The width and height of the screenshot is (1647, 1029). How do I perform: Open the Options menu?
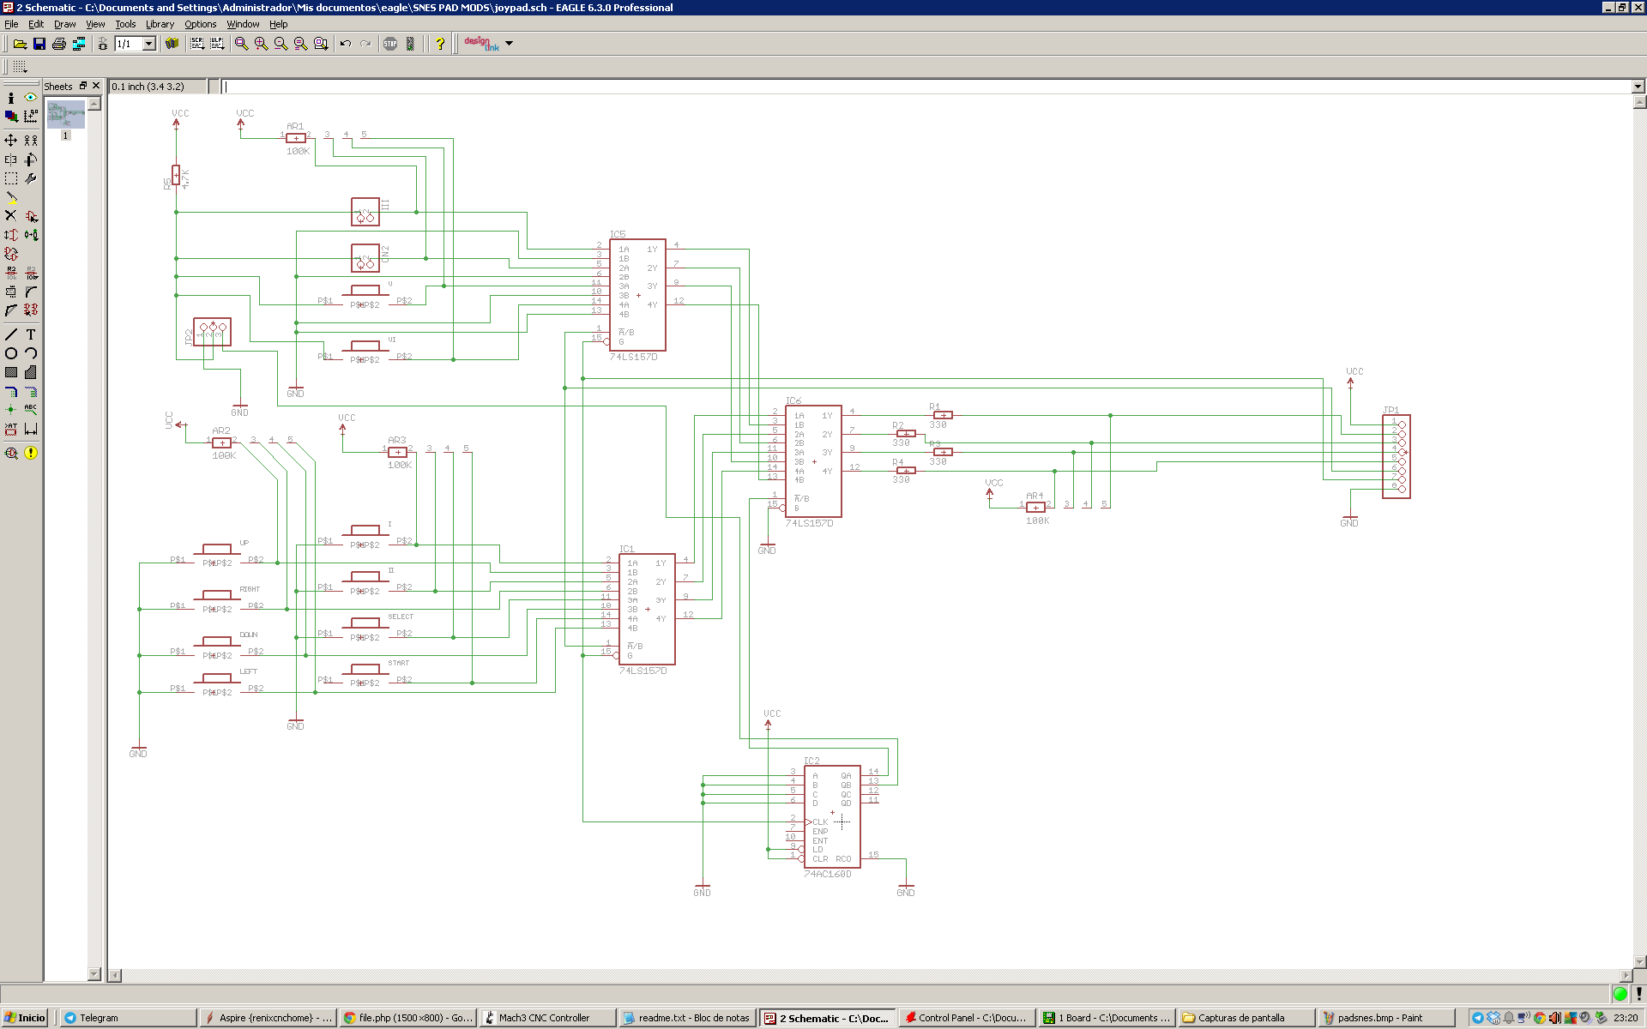[200, 24]
